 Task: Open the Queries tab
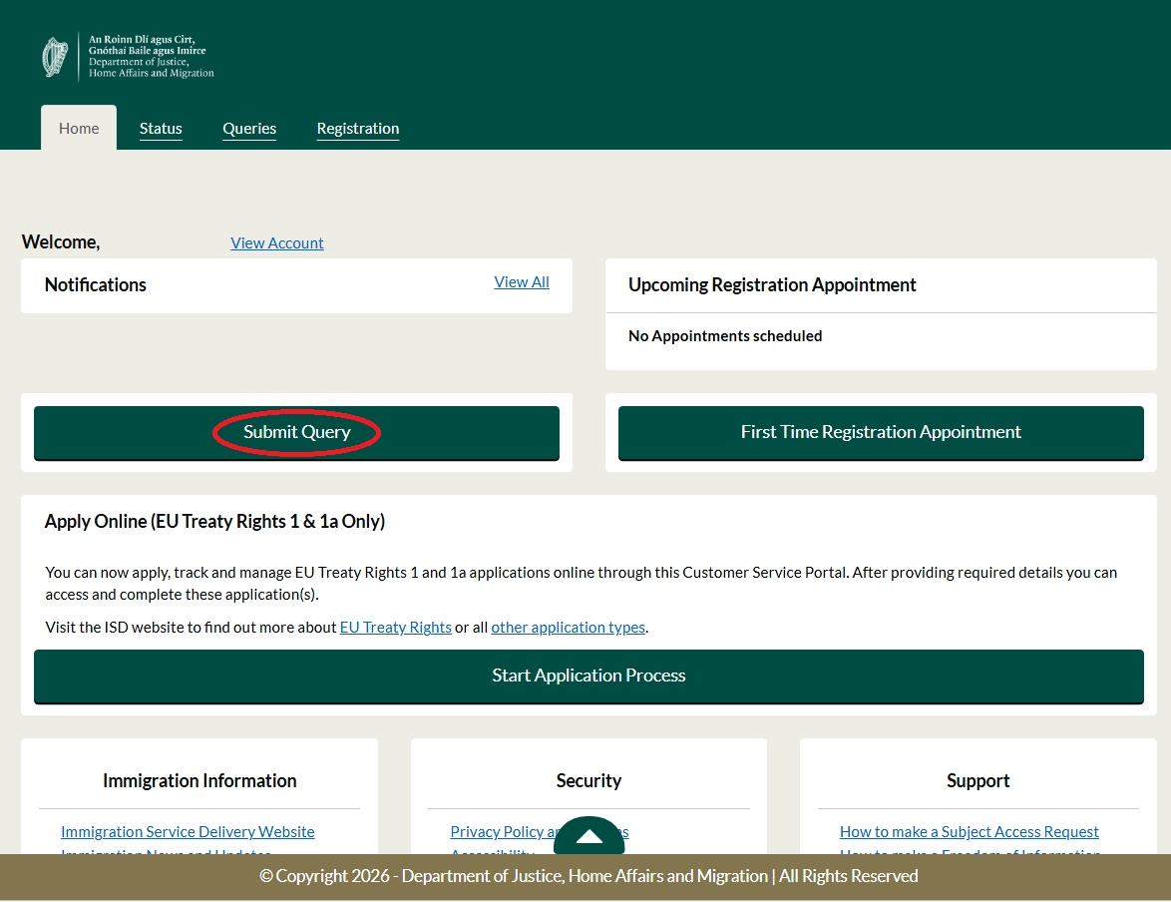(x=249, y=129)
